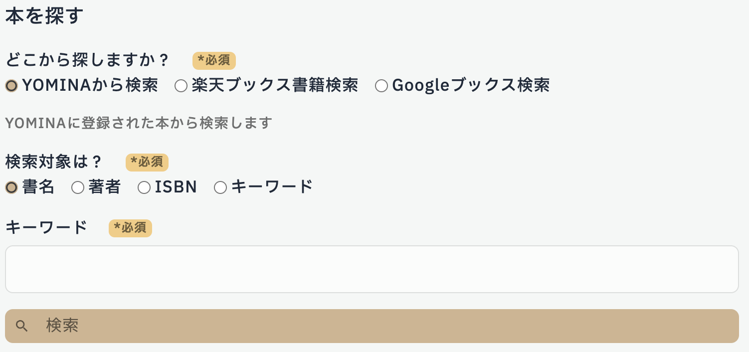The height and width of the screenshot is (352, 749).
Task: Choose ISBN as the search target
Action: [x=144, y=187]
